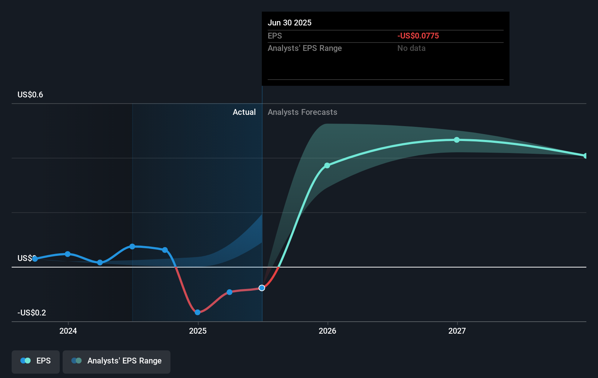Select the mid-2024 peak EPS point
Viewport: 598px width, 378px height.
pyautogui.click(x=132, y=246)
